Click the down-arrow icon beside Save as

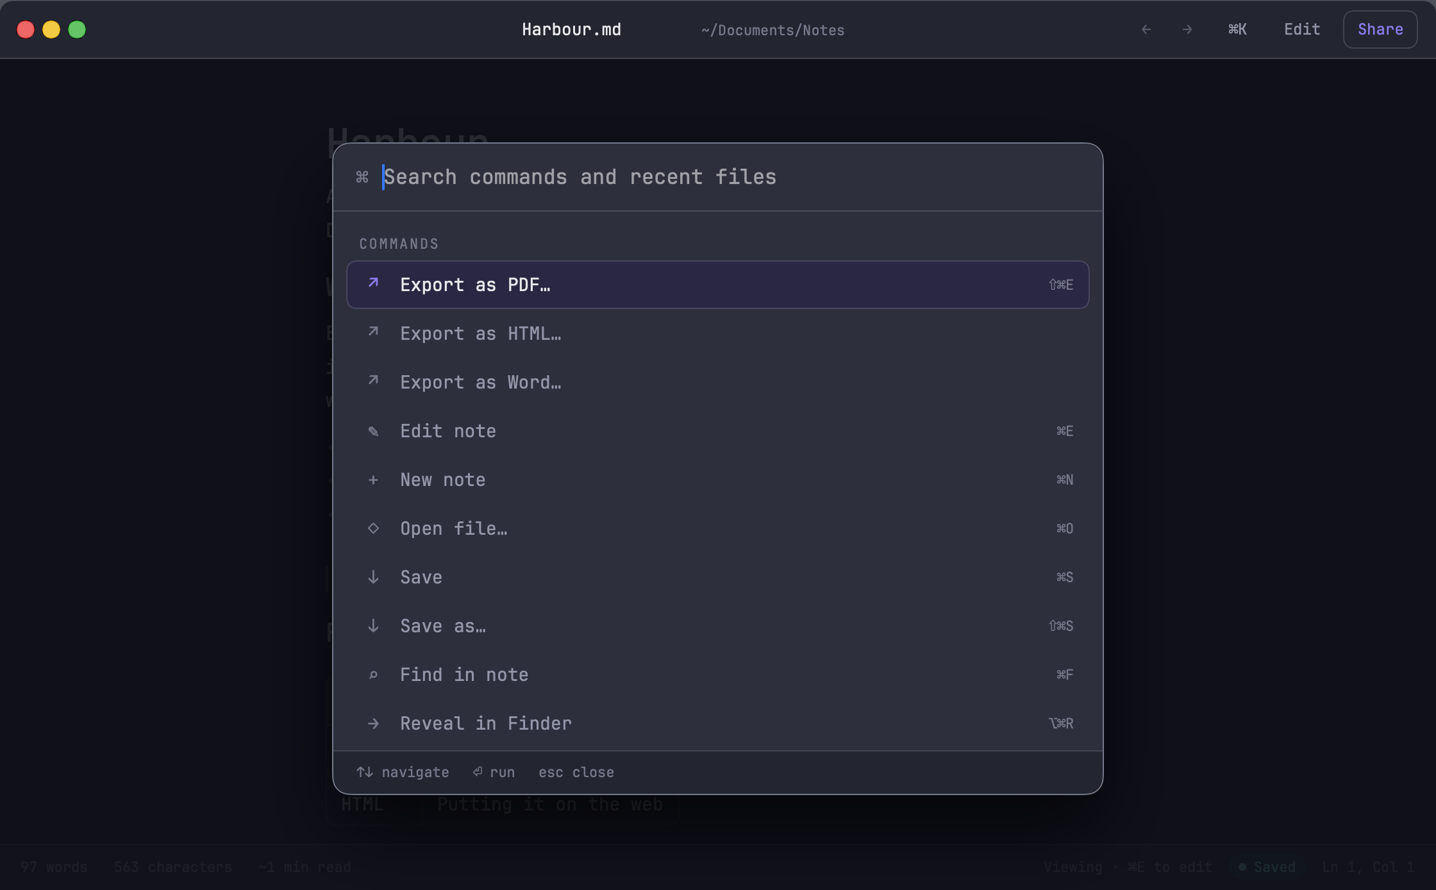click(x=373, y=626)
